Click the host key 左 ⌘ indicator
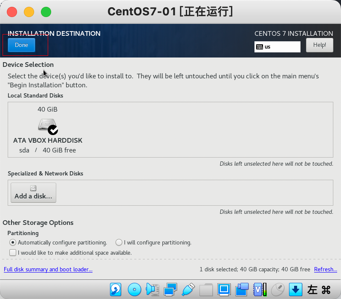 pyautogui.click(x=319, y=290)
